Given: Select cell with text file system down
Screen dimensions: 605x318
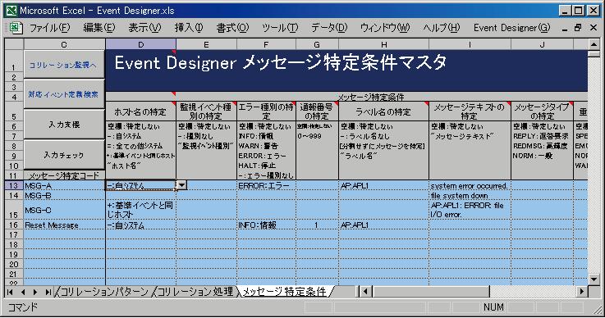Looking at the screenshot, I should 470,195.
